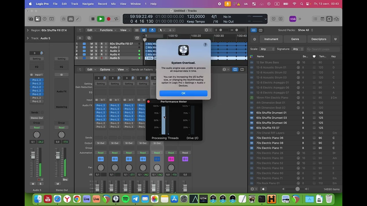Screen dimensions: 367x206
Task: Click the add track plus button
Action: 80,38
